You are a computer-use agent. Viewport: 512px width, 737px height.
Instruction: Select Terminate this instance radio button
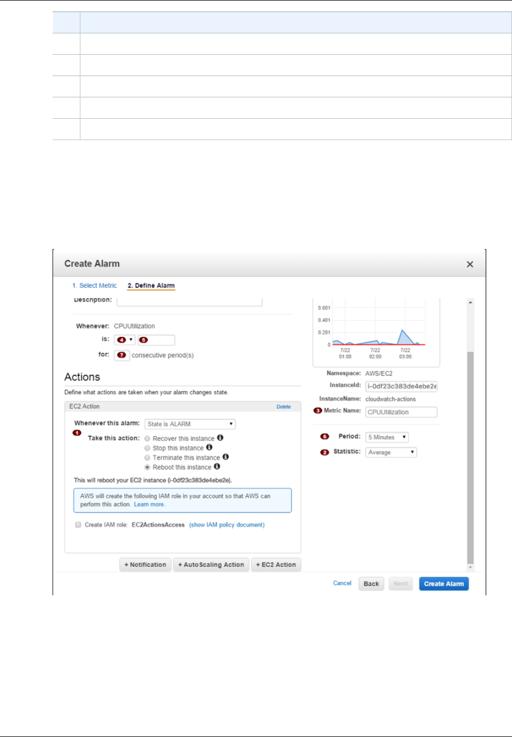147,457
